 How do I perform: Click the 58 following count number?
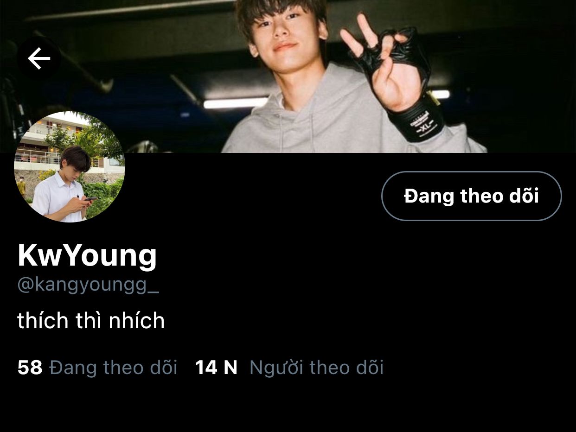30,368
